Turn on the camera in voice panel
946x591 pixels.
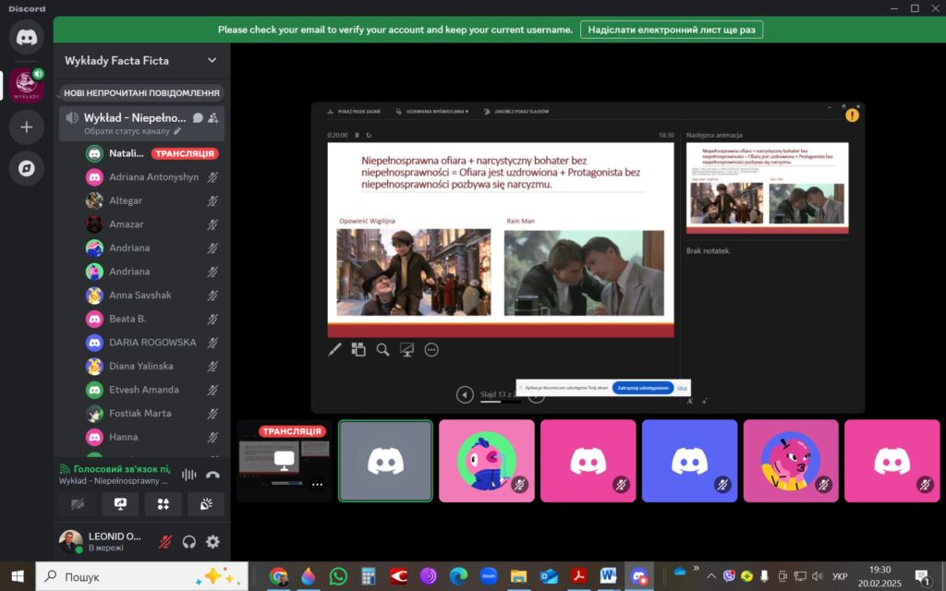[78, 503]
